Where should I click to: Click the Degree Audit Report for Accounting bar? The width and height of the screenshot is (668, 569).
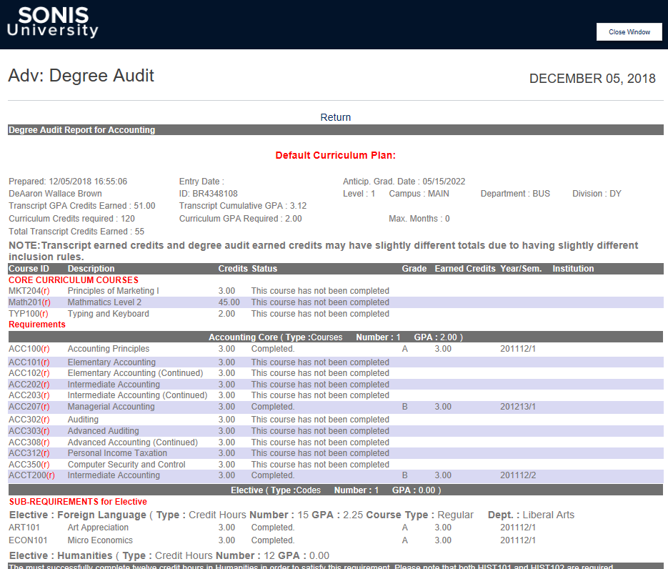point(81,129)
